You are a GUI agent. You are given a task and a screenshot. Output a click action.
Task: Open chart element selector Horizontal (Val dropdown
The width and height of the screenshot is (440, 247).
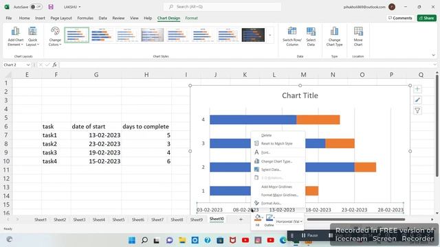click(289, 222)
